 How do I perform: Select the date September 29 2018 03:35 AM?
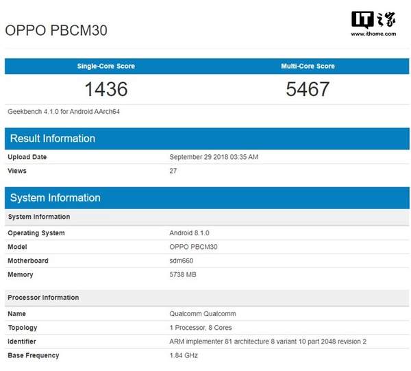click(x=214, y=157)
